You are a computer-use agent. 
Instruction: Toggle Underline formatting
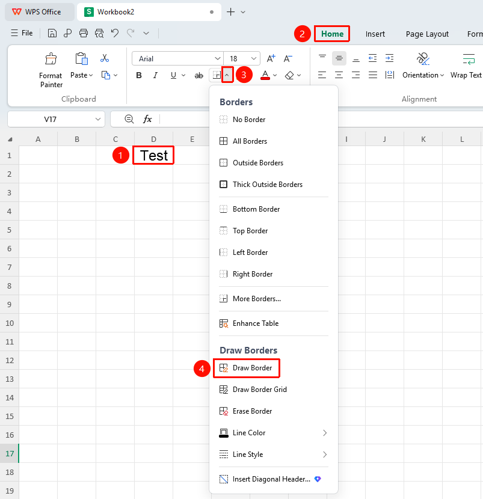coord(173,75)
